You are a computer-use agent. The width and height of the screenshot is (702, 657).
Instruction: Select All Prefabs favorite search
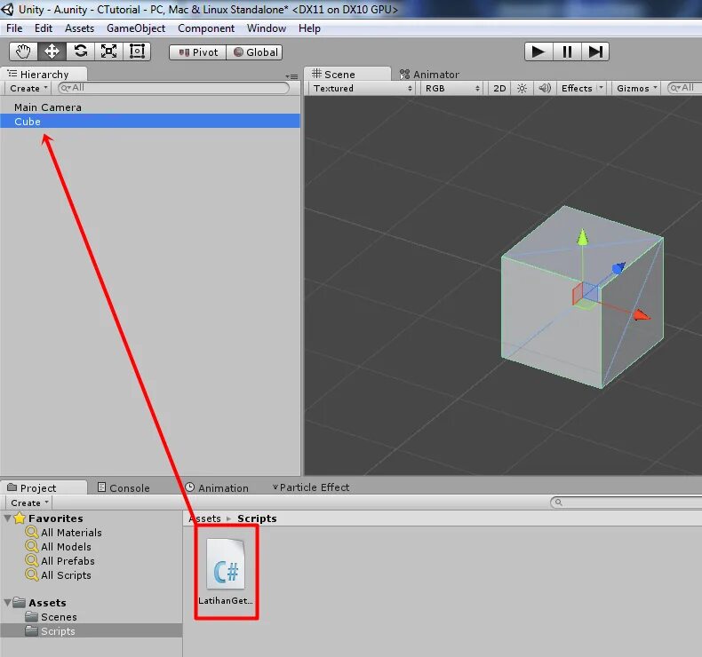point(60,561)
